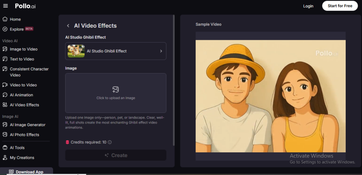
Task: Click the Explore compass icon
Action: pos(5,29)
